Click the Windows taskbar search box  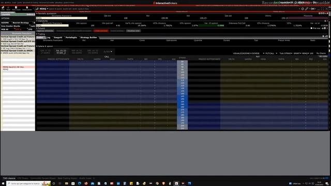point(28,183)
